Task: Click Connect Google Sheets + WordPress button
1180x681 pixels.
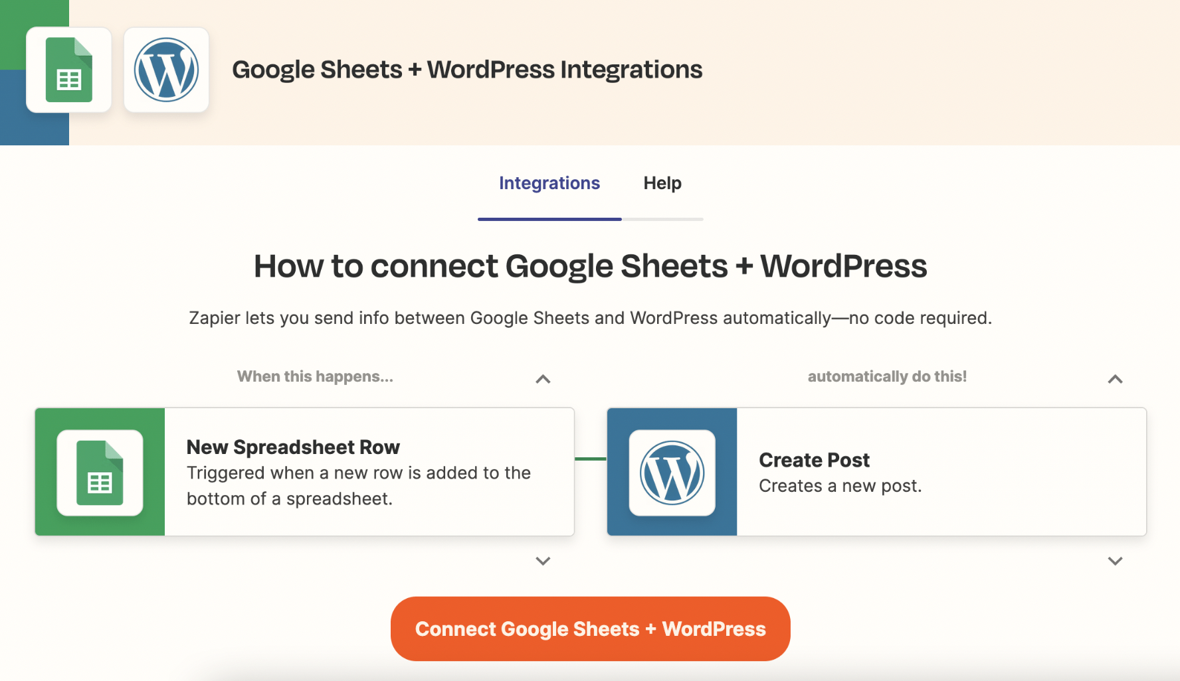Action: [590, 629]
